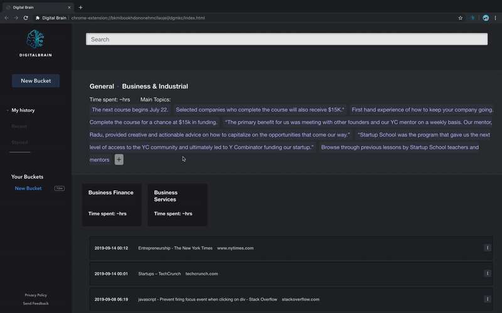Select topic 'First hand experience' snippet
502x313 pixels.
[422, 110]
